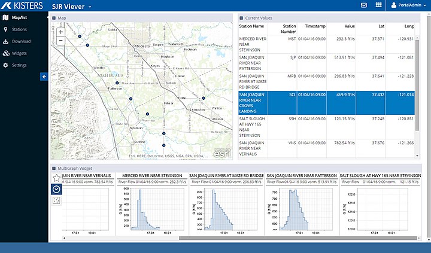Click the scatter dots icon in MultiGraph
The height and width of the screenshot is (253, 431).
tap(56, 200)
